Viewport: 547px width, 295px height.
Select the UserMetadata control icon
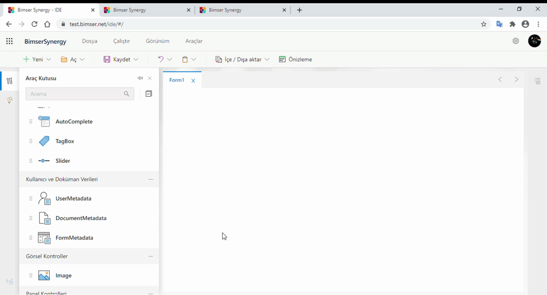[x=44, y=199]
